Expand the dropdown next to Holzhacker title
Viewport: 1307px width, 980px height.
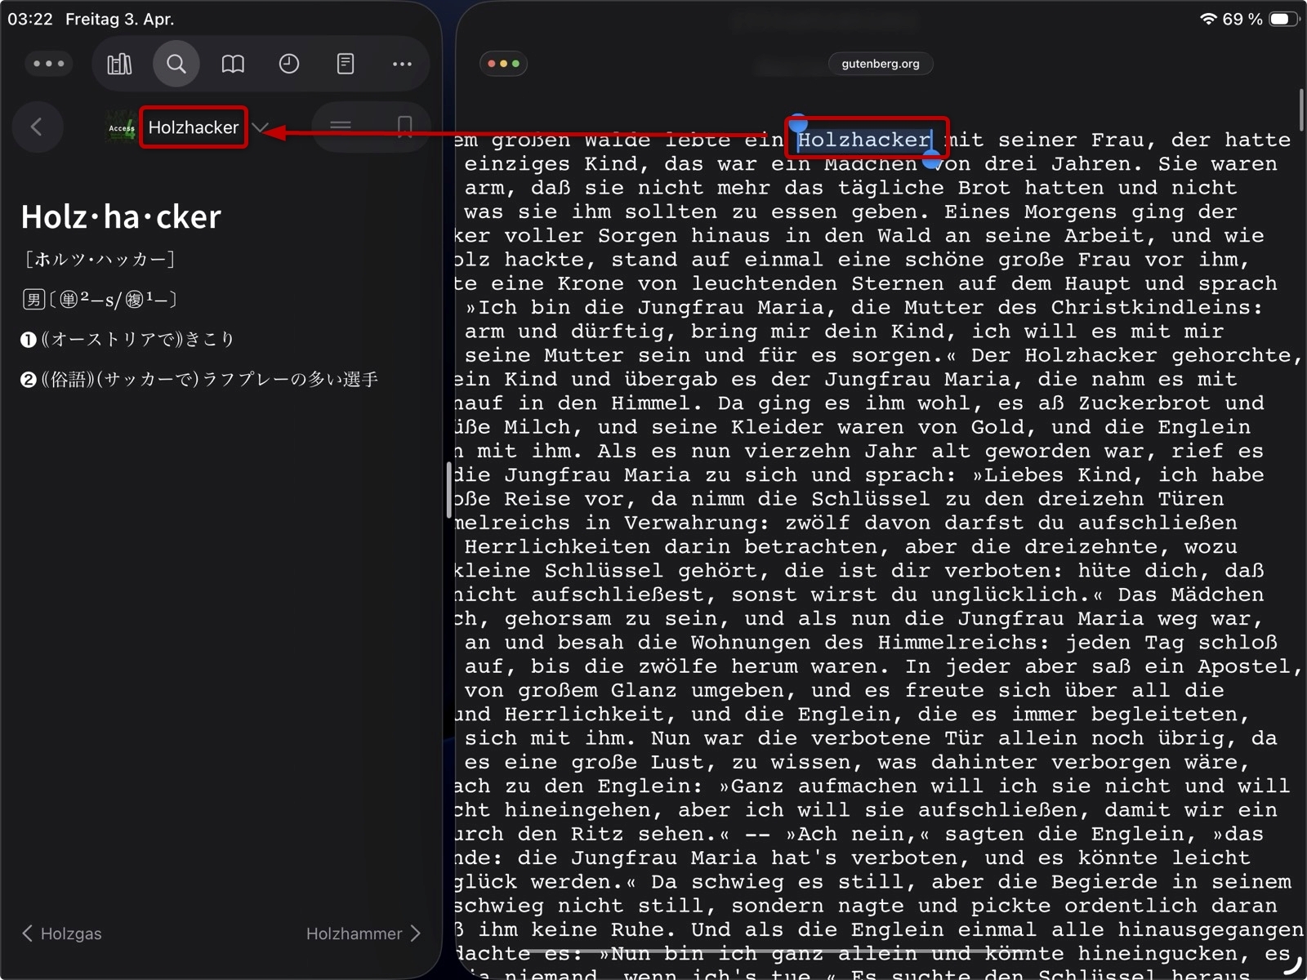click(260, 127)
